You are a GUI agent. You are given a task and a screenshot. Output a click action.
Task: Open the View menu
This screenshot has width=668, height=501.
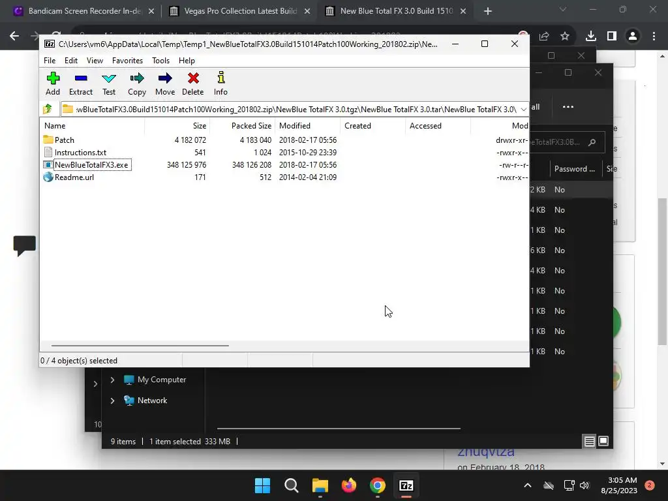95,61
